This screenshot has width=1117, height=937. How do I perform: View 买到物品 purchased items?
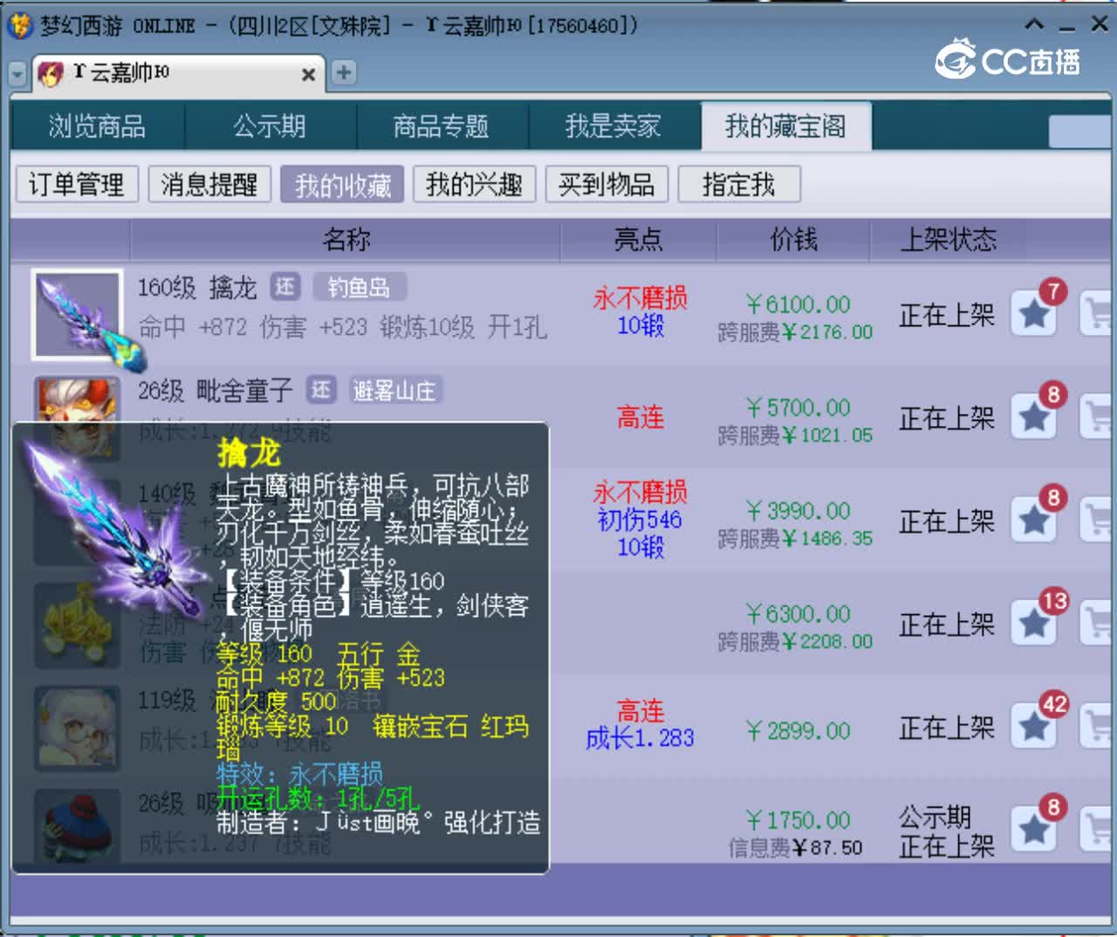pyautogui.click(x=606, y=184)
